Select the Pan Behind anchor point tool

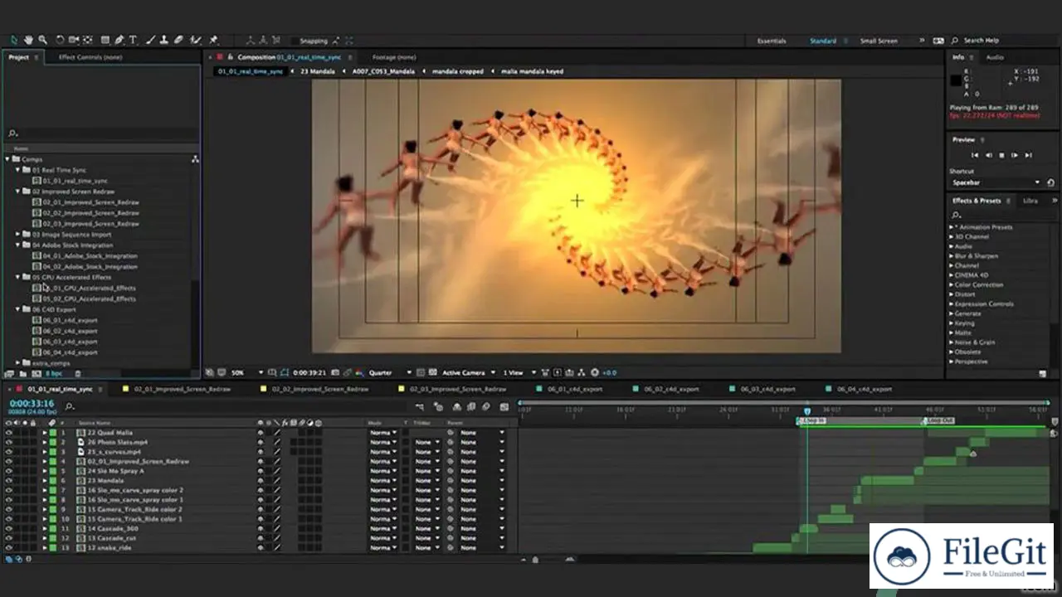coord(87,40)
